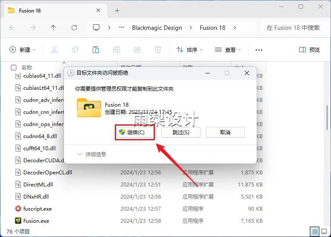Click the cublas64_11.dll file icon
The image size is (331, 237).
point(18,76)
